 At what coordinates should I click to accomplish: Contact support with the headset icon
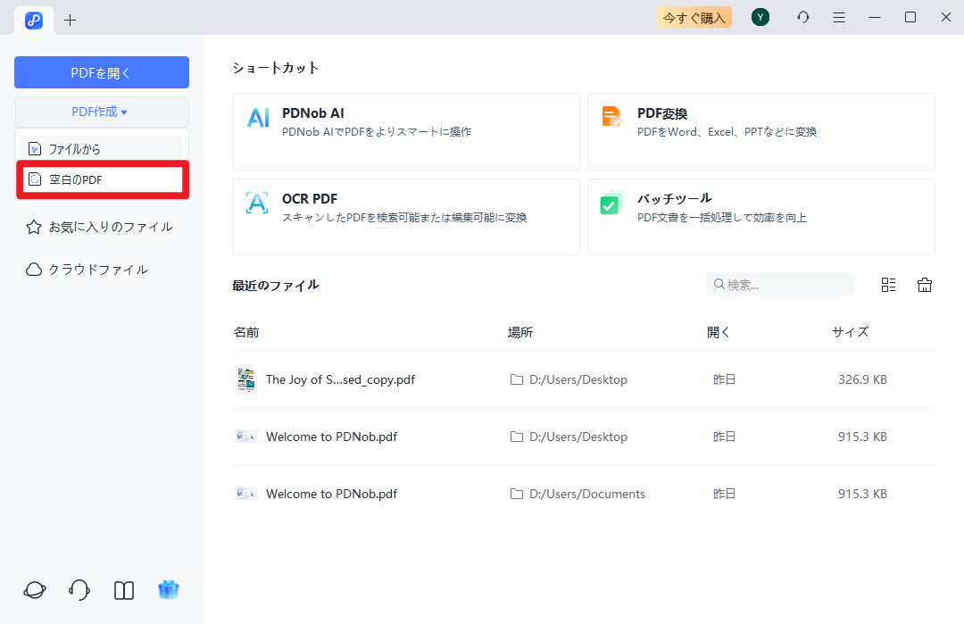coord(79,590)
